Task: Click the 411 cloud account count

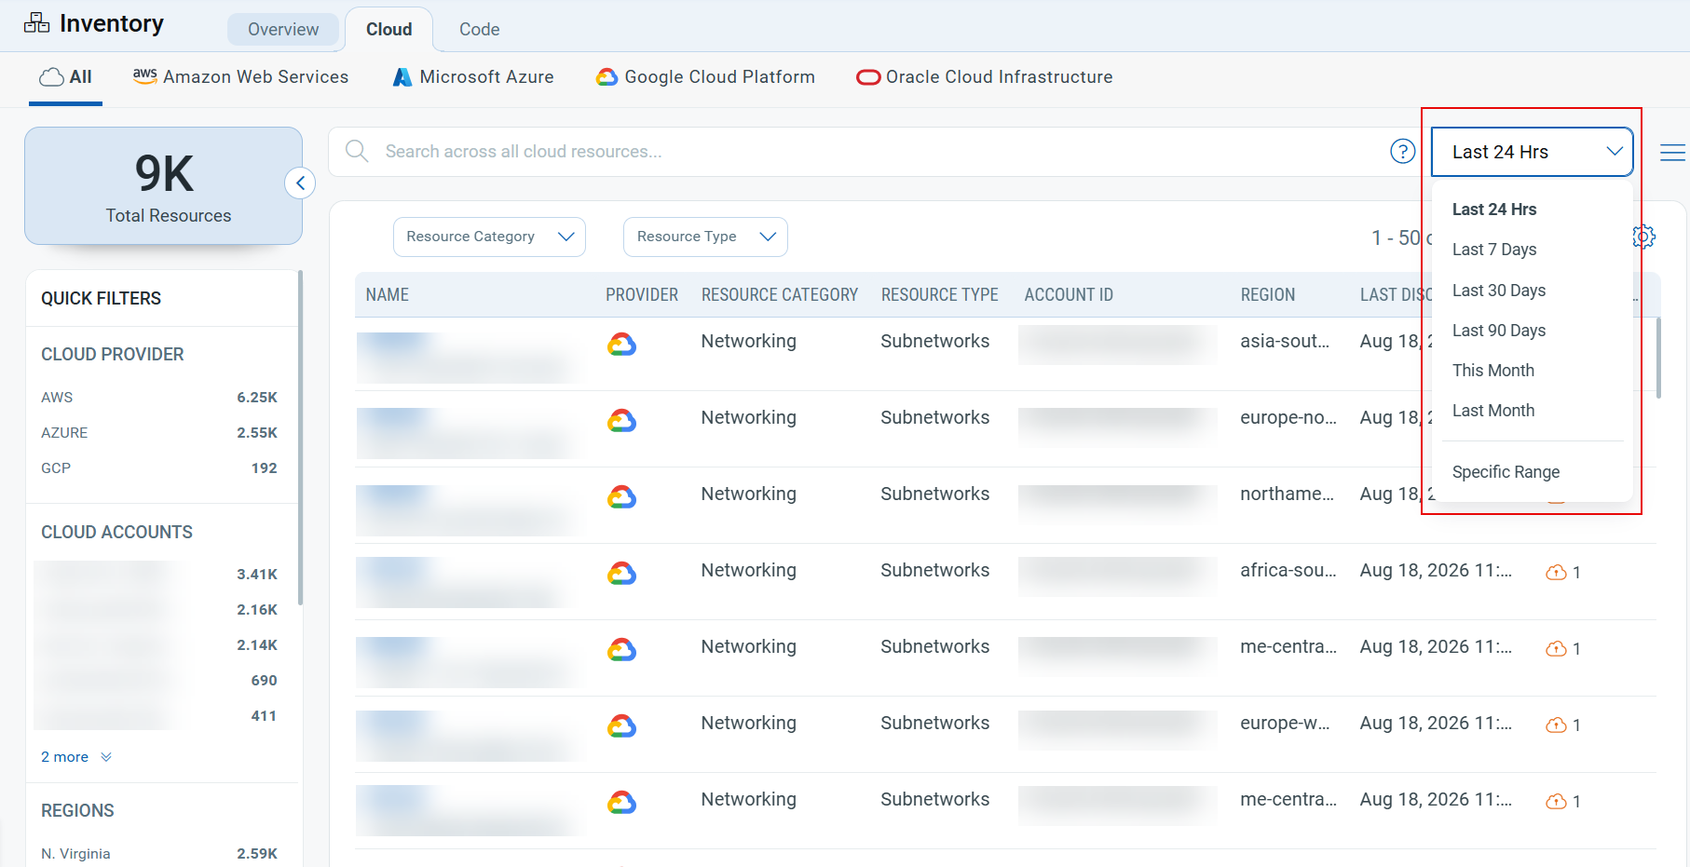Action: (265, 716)
